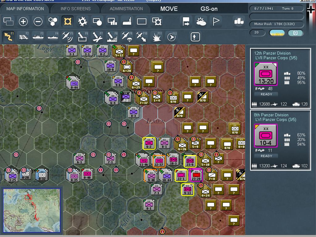Screen dimensions: 316x237
Task: Click the overlapping windows icon in toolbar
Action: click(8, 21)
